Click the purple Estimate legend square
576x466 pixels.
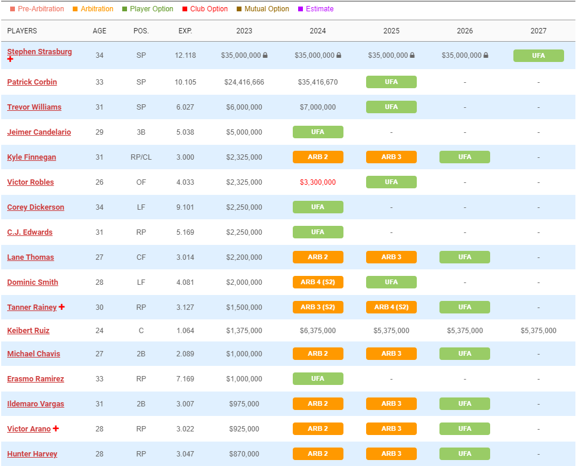[x=300, y=9]
